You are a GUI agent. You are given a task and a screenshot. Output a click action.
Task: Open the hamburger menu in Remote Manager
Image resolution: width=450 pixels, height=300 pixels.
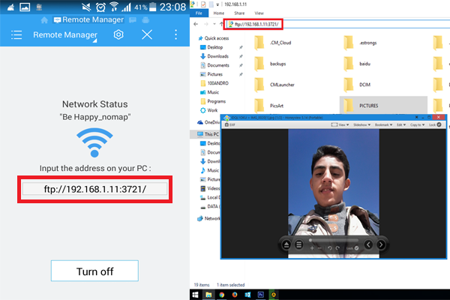[16, 35]
